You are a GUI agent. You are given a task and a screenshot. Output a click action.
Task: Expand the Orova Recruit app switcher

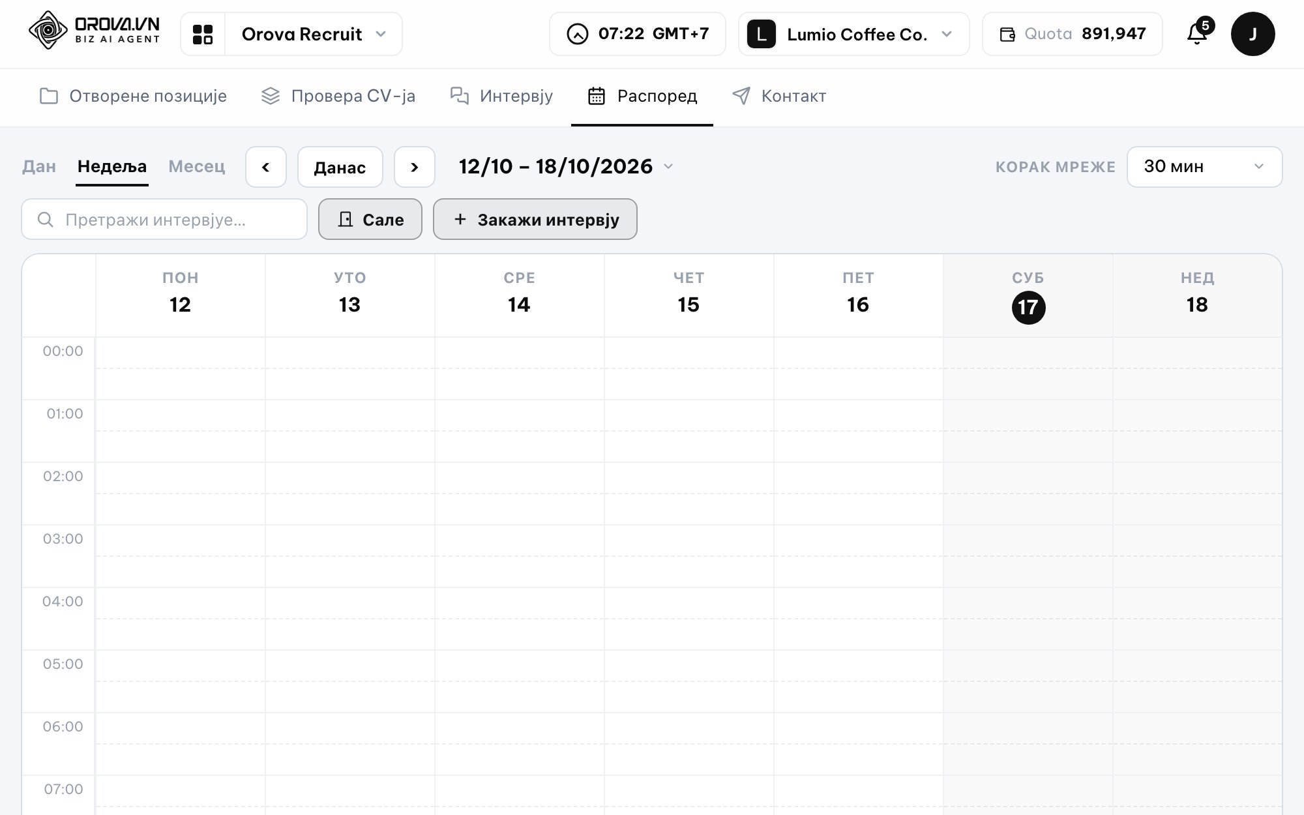314,34
